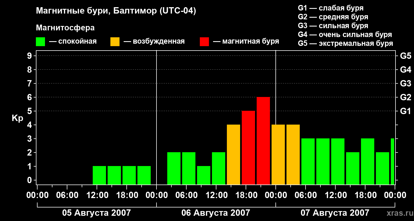
Task: Click the 'Kp' axis title
Action: coord(17,119)
